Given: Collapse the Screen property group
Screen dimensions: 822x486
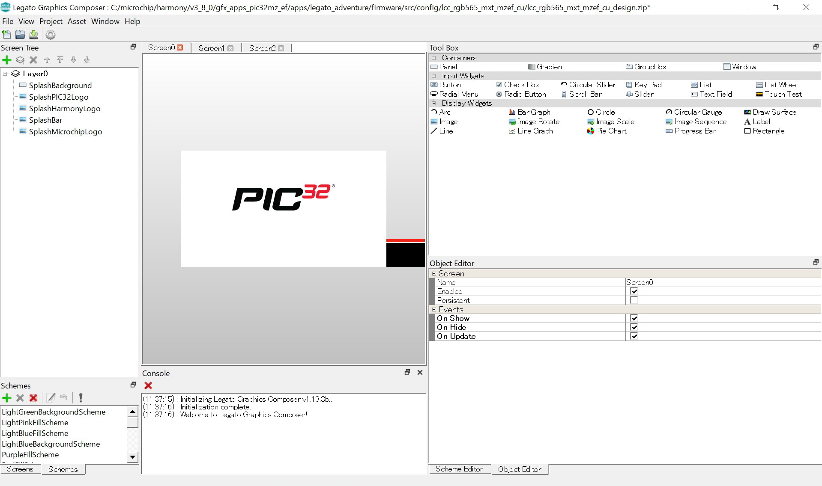Looking at the screenshot, I should (x=434, y=274).
